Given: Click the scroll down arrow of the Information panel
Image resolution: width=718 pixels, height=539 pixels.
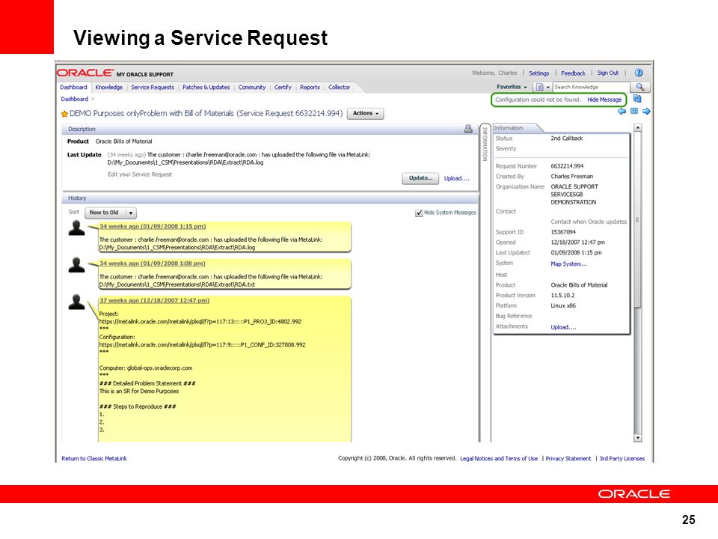Looking at the screenshot, I should point(638,438).
